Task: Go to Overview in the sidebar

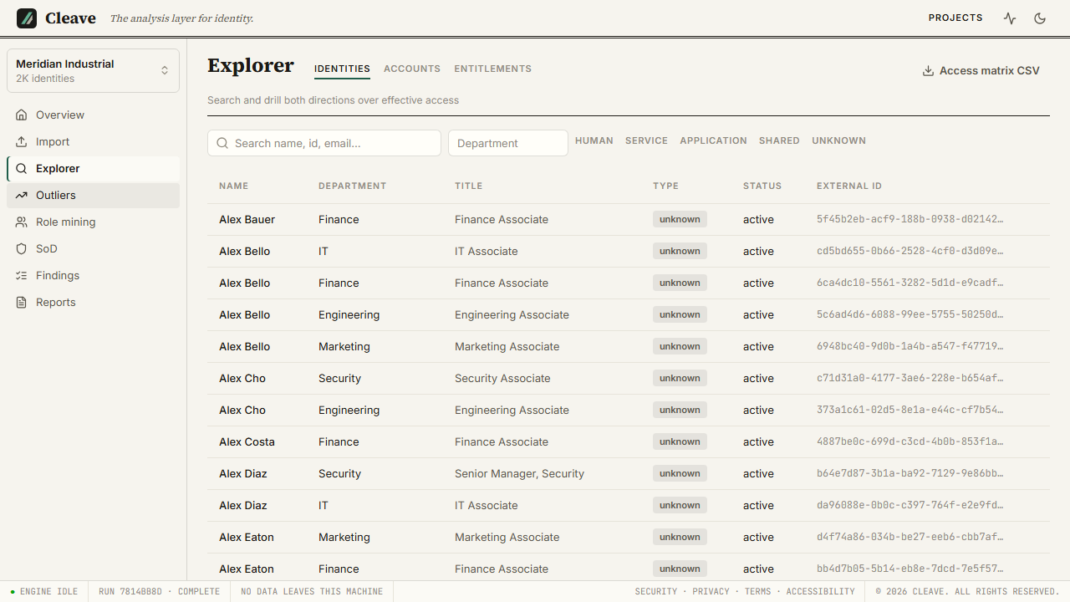Action: pyautogui.click(x=93, y=115)
